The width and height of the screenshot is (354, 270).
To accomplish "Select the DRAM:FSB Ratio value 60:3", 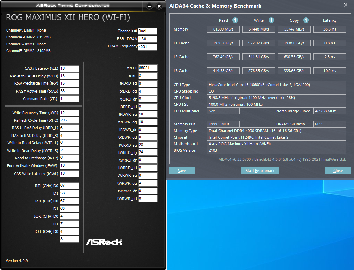I will [x=330, y=124].
